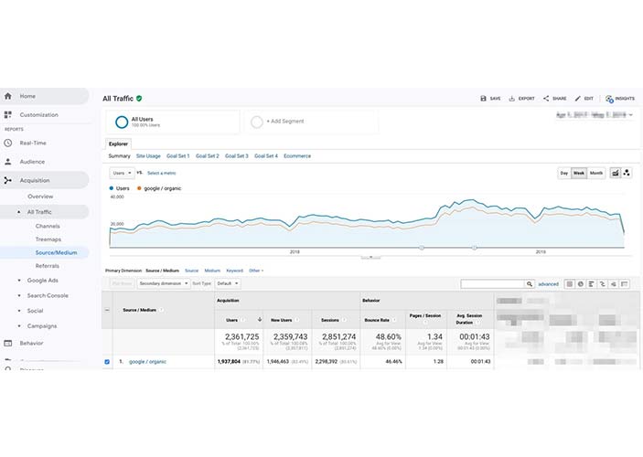
Task: Click the Users column sort arrow
Action: tap(260, 320)
